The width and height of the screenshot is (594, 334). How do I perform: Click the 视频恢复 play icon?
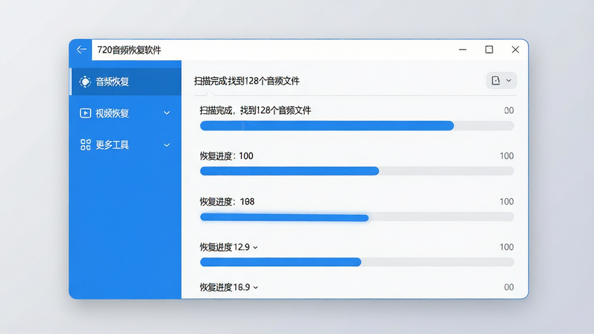point(85,113)
